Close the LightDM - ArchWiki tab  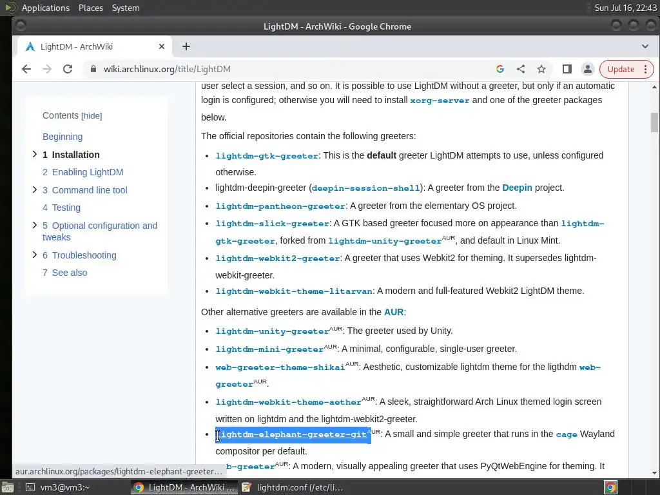pos(162,46)
